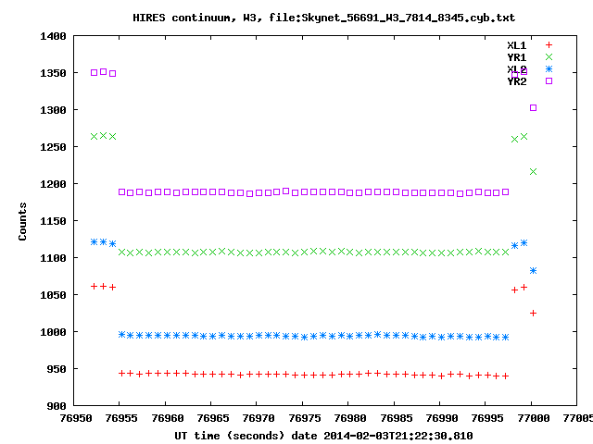Click the YR2 legend label

(517, 81)
